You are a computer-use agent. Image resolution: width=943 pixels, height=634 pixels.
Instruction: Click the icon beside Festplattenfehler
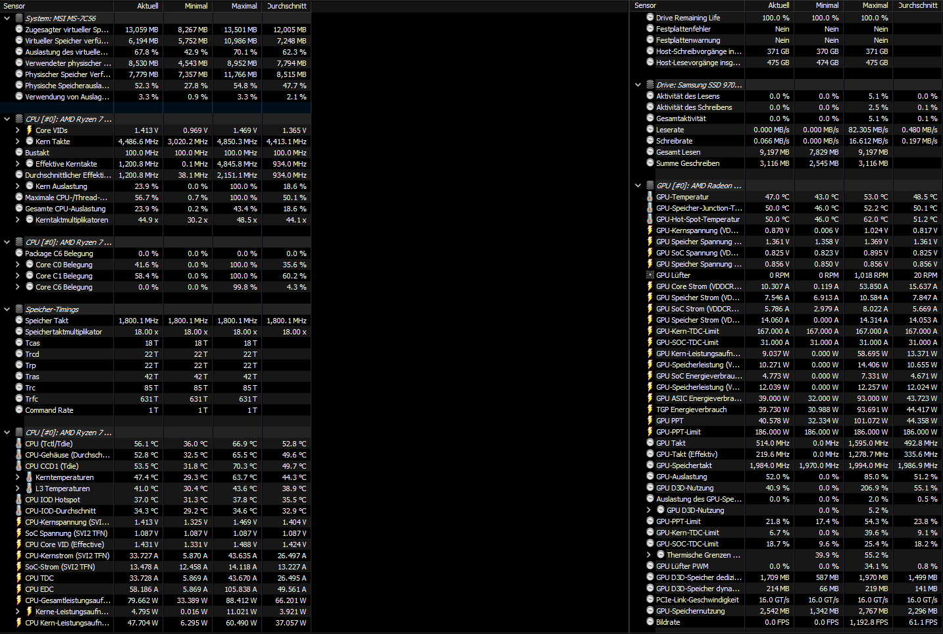pyautogui.click(x=650, y=29)
